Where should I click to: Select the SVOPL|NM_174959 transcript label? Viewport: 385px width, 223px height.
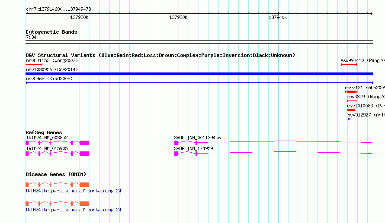(193, 148)
